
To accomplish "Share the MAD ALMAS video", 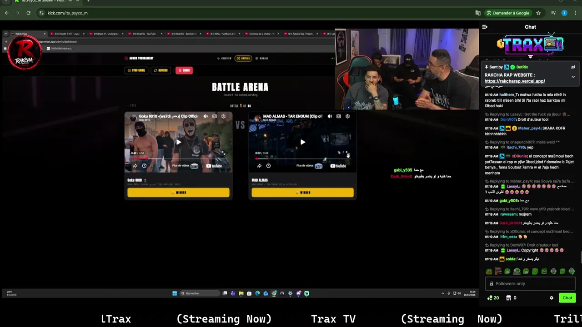I will pos(259,166).
